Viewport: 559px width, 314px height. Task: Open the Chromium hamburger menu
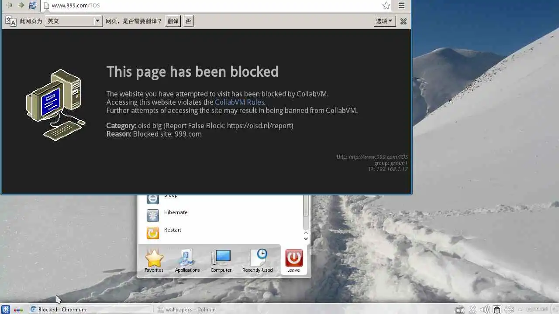click(401, 6)
